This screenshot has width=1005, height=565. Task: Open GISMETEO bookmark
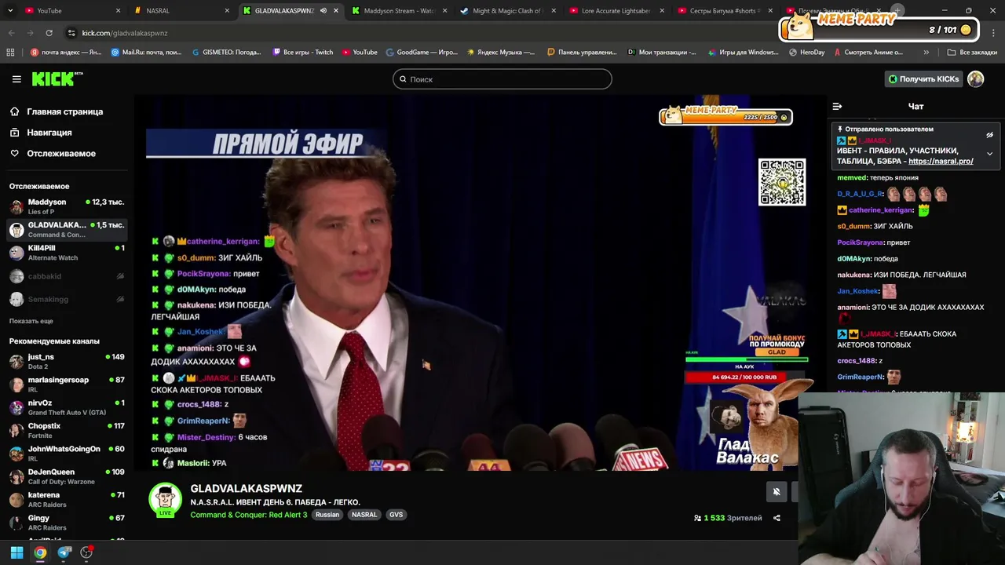(x=227, y=53)
